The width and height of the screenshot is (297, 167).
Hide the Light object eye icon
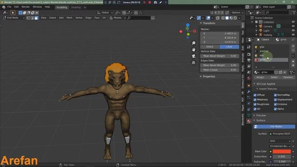click(x=293, y=31)
